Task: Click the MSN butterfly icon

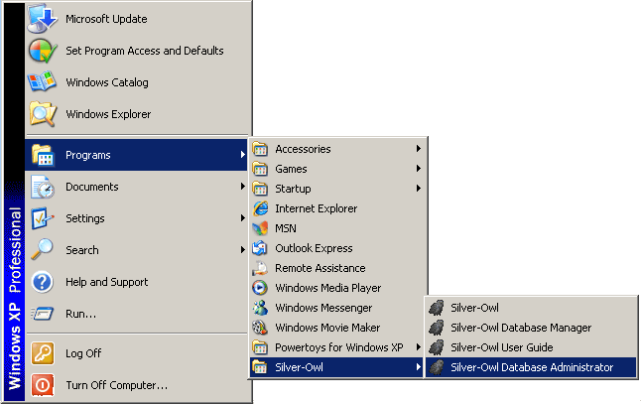Action: click(x=260, y=228)
